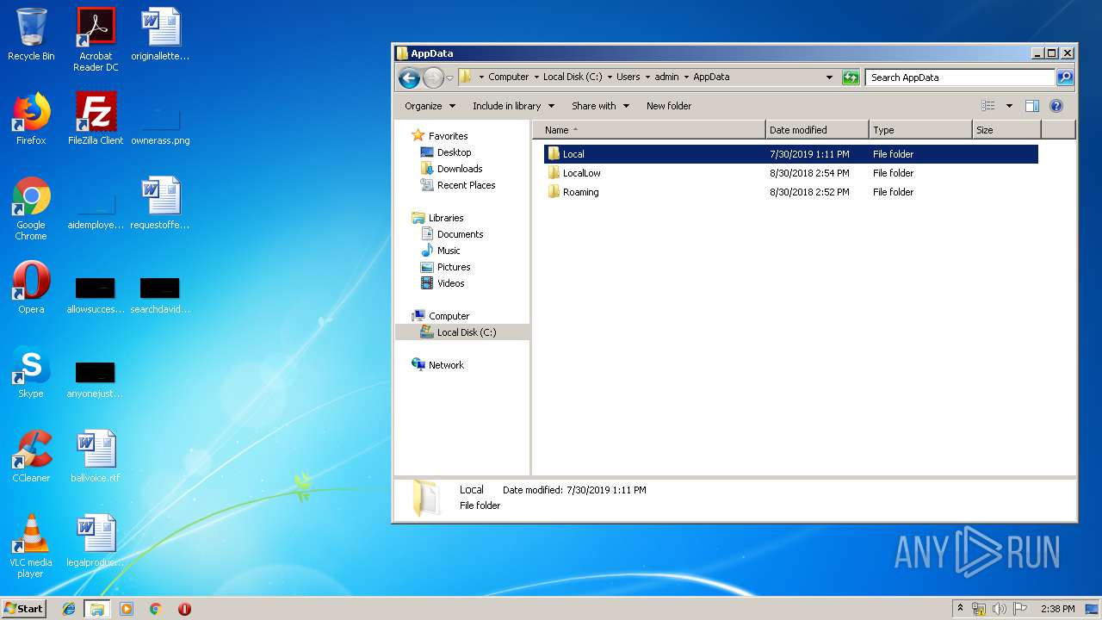Sort by Date modified column
Screen dimensions: 1102x620
click(x=817, y=130)
